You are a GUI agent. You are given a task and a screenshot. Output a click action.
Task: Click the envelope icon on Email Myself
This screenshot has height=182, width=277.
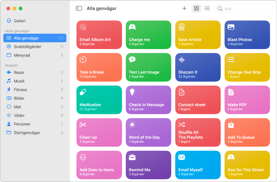point(181,158)
